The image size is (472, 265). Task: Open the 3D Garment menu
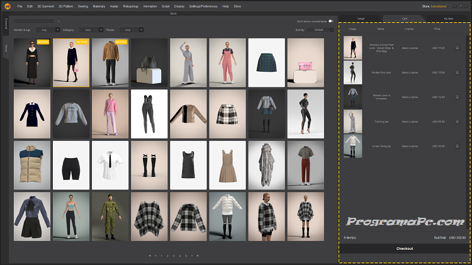45,6
